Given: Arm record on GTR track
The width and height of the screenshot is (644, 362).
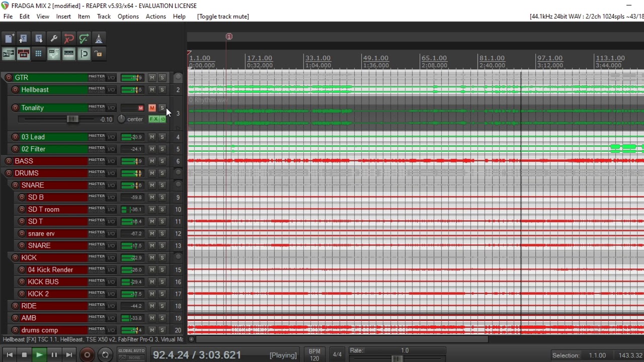Looking at the screenshot, I should 9,77.
